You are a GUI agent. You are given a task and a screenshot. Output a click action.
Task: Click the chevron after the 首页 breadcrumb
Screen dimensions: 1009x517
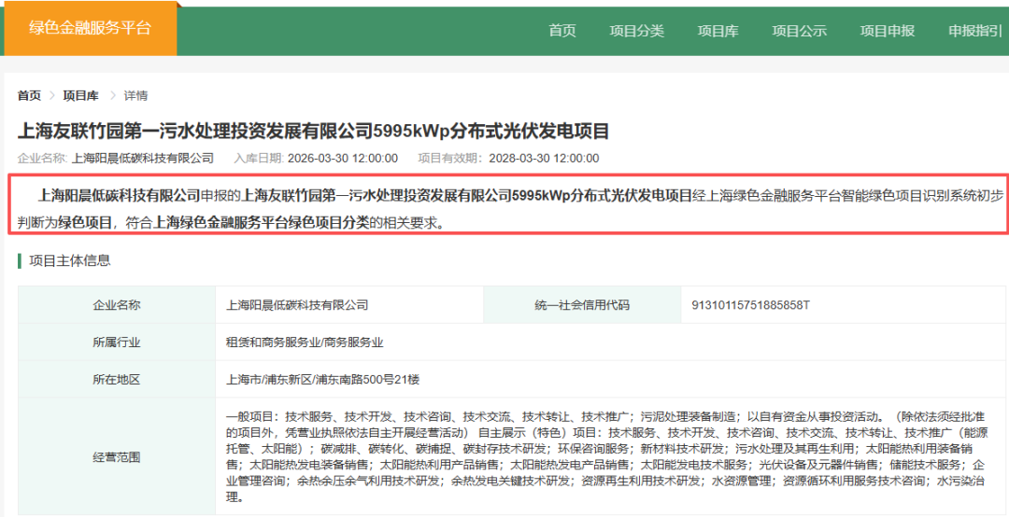click(x=52, y=95)
